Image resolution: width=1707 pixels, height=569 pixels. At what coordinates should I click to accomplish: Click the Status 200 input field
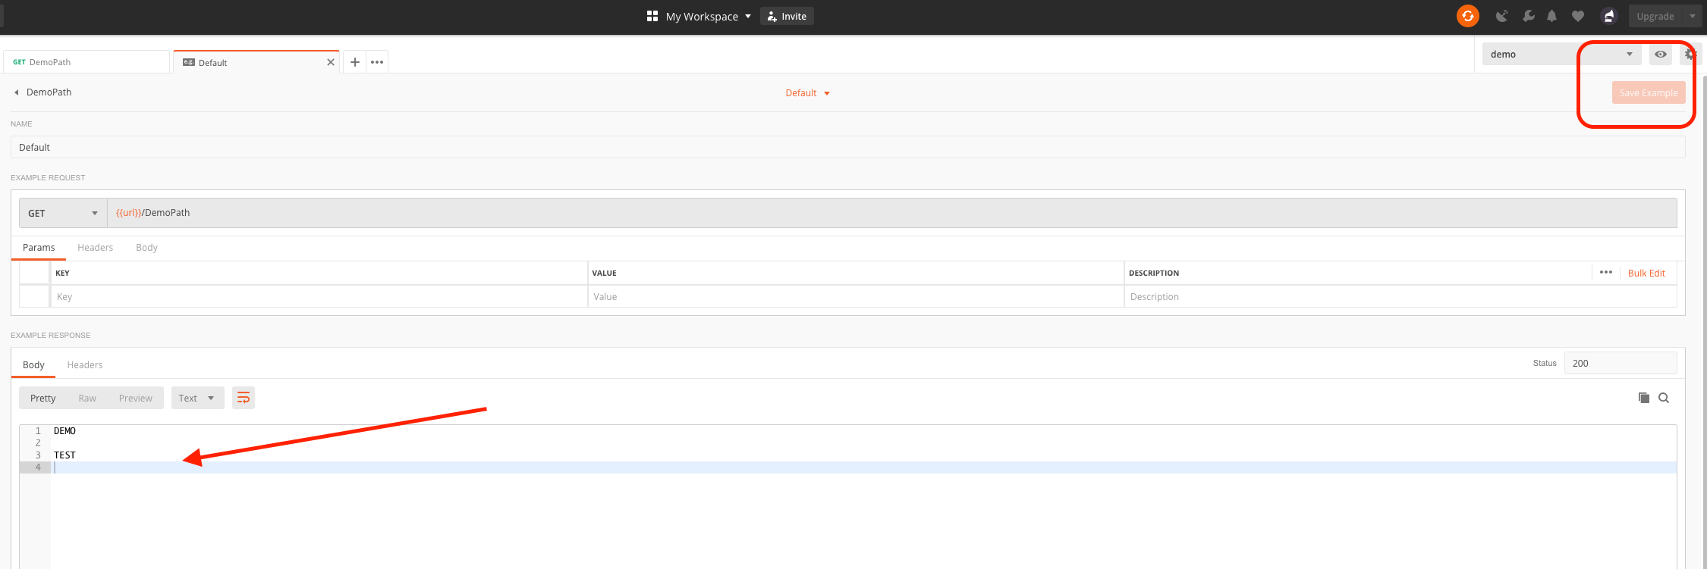pos(1621,363)
